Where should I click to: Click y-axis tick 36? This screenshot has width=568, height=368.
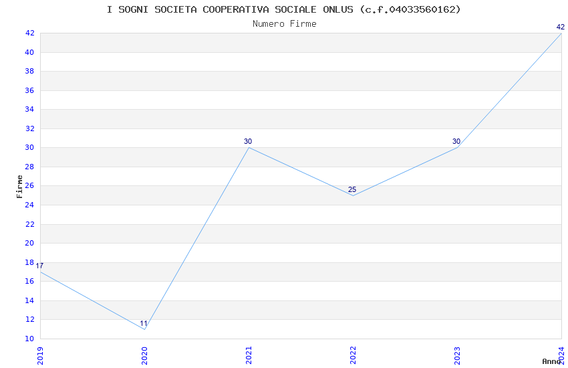(29, 90)
